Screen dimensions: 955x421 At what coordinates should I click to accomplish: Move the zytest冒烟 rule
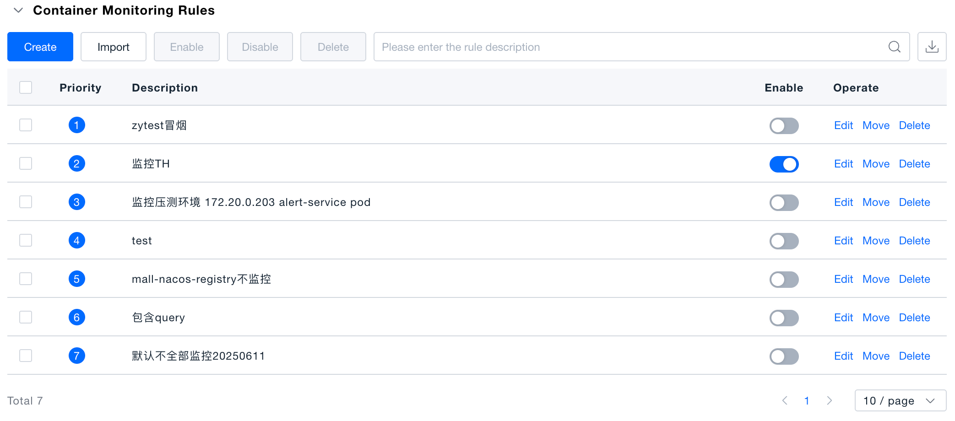coord(876,125)
